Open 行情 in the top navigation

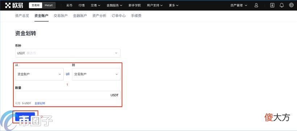(x=81, y=5)
